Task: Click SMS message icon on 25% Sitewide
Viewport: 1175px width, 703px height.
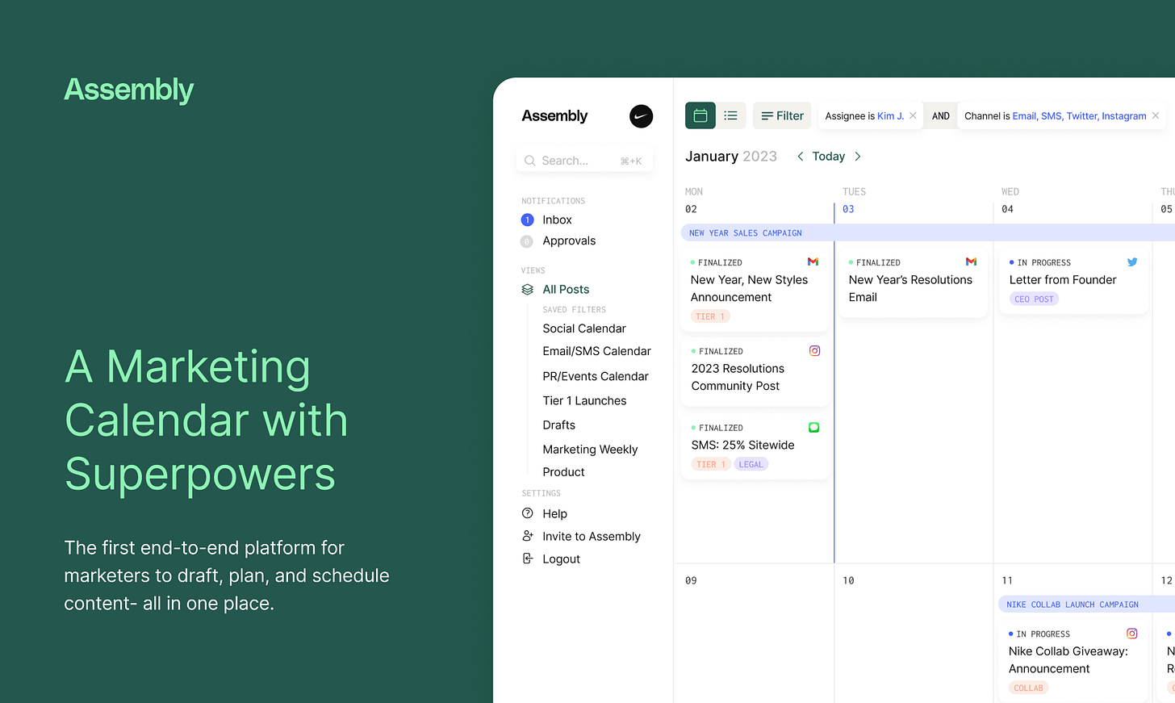Action: pyautogui.click(x=813, y=427)
